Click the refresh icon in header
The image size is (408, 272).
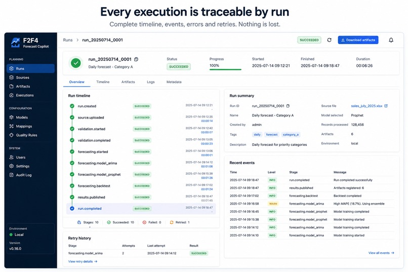329,40
